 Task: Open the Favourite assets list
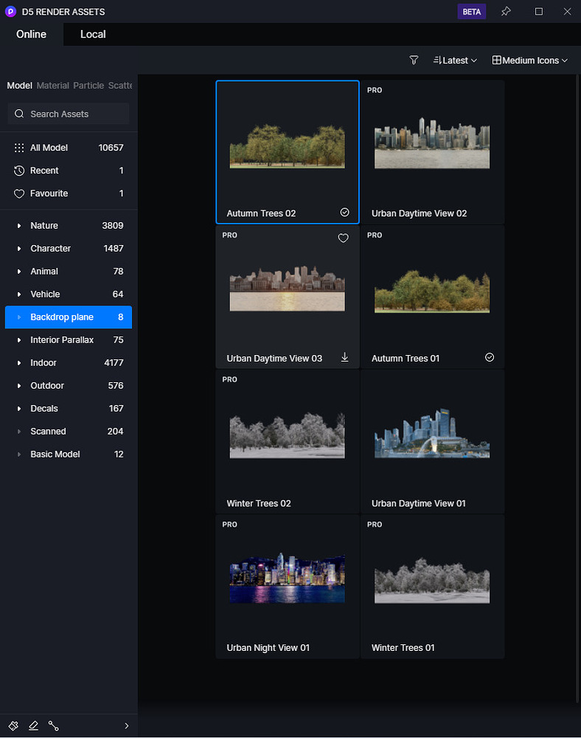[69, 193]
